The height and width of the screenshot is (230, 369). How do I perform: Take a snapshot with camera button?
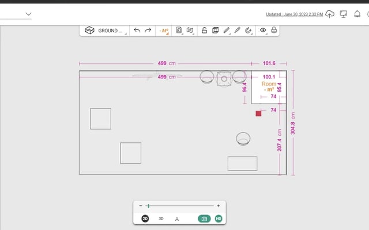click(x=204, y=218)
